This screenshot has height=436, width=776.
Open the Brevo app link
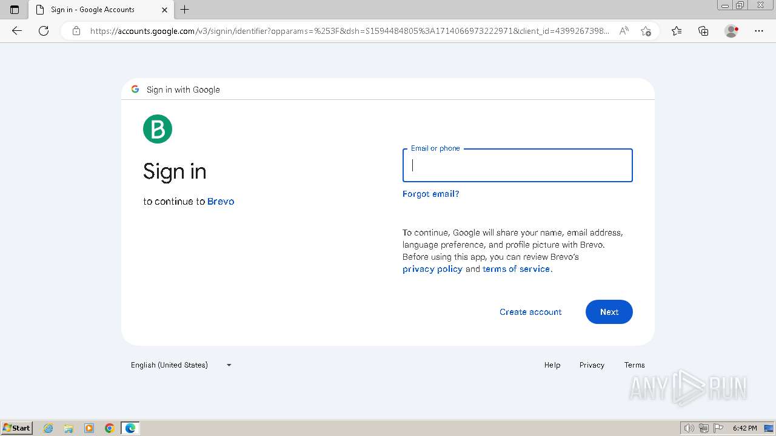(x=221, y=202)
